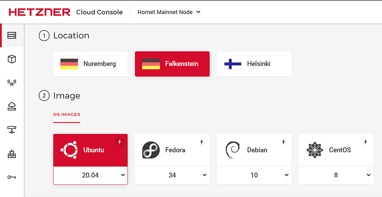This screenshot has height=197, width=382.
Task: Expand the Fedora 34 version dropdown
Action: (172, 175)
